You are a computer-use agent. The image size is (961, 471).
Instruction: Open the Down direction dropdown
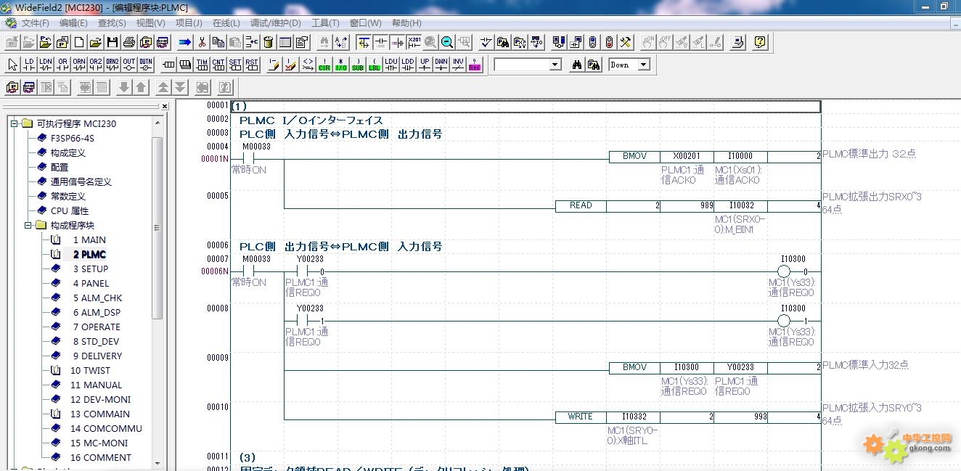[x=644, y=65]
